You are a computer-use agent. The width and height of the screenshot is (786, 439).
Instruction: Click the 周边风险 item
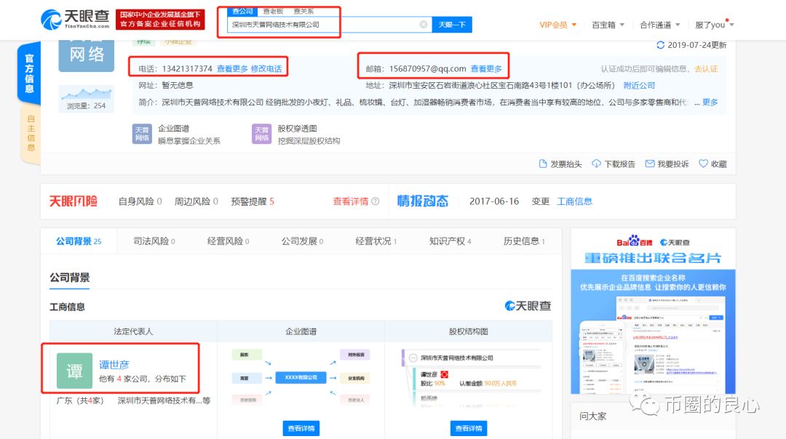click(196, 201)
